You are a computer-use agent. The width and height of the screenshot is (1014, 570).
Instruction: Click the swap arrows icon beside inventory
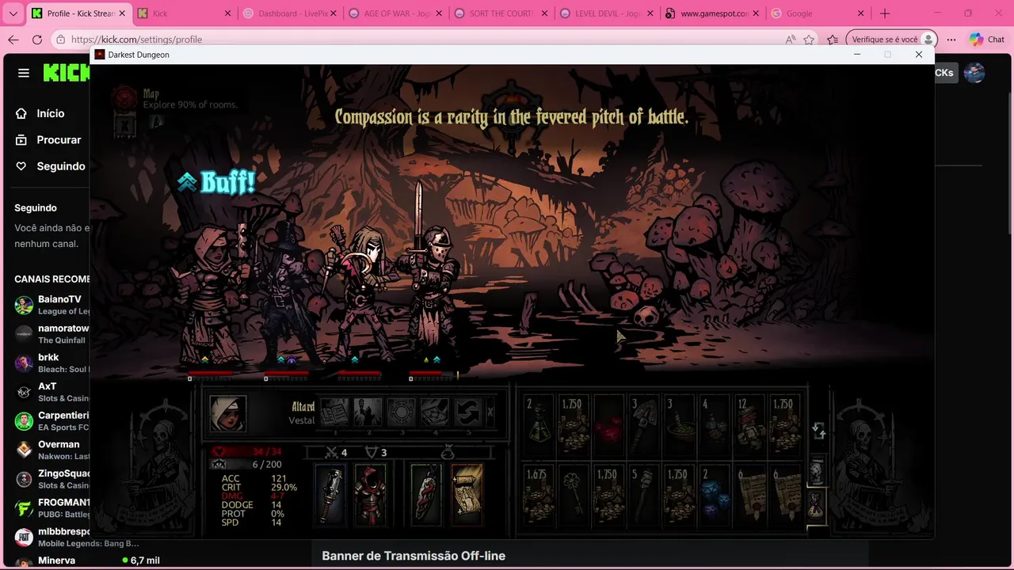(818, 431)
